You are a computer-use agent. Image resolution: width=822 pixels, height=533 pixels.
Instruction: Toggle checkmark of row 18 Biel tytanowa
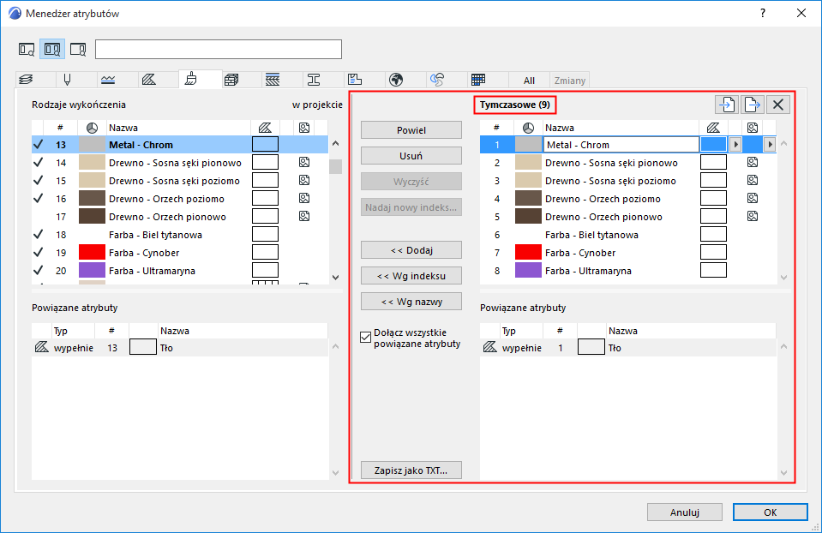click(x=39, y=234)
